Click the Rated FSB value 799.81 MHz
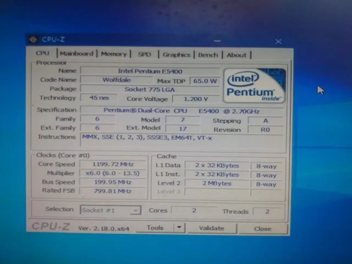The width and height of the screenshot is (352, 264). coord(113,191)
